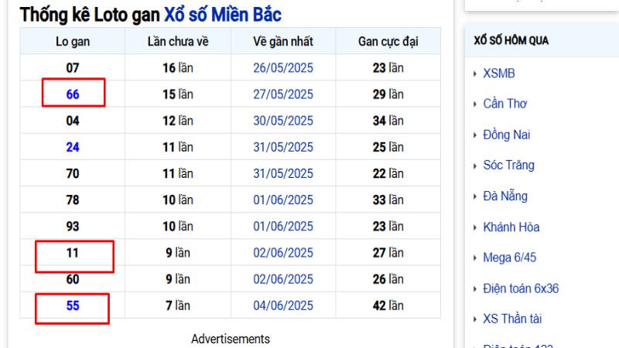Select the 22 lần max gan cell
The width and height of the screenshot is (619, 348).
(388, 173)
